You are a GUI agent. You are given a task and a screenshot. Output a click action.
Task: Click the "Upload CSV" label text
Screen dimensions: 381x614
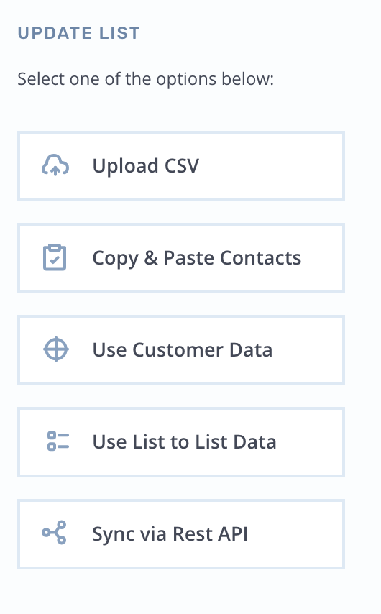click(146, 166)
